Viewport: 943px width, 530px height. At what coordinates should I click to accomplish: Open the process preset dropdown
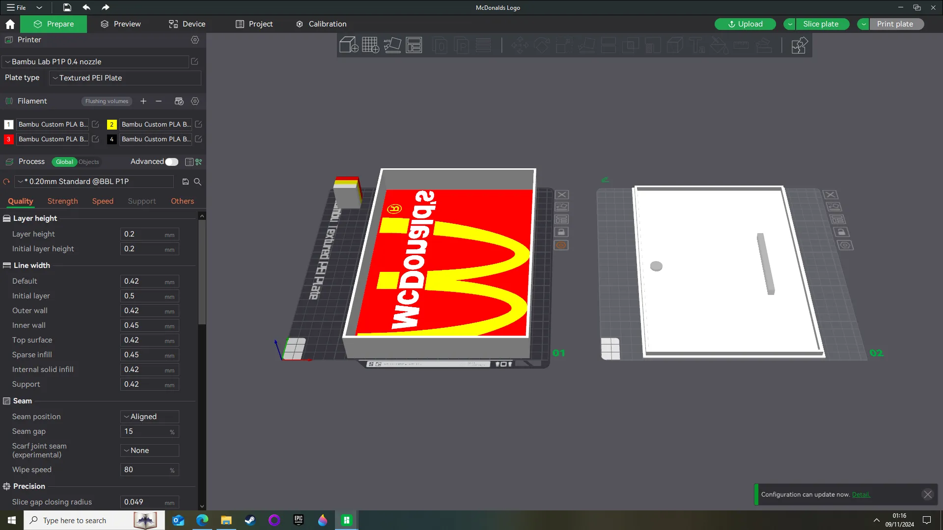(x=94, y=182)
